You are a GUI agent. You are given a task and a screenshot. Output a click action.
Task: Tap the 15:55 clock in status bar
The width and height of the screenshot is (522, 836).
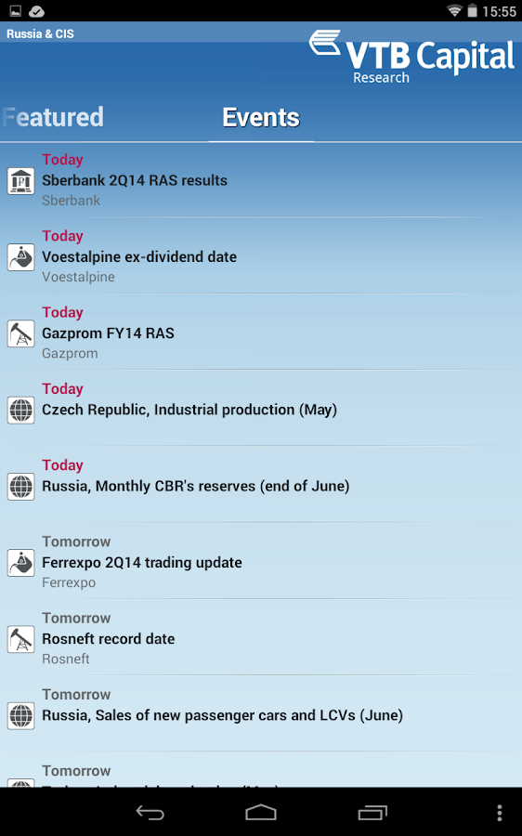(499, 11)
